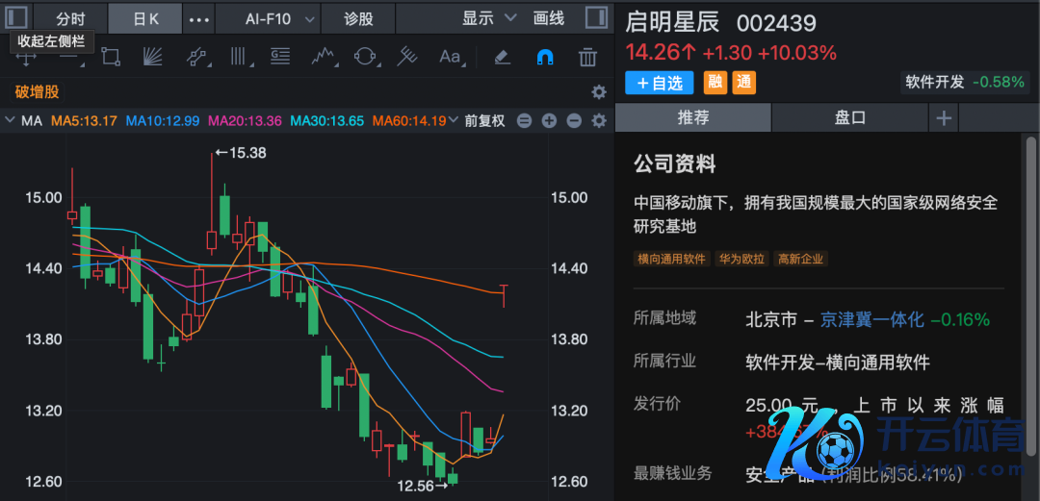Toggle the blue magnet snap tool
Image resolution: width=1040 pixels, height=501 pixels.
tap(544, 57)
